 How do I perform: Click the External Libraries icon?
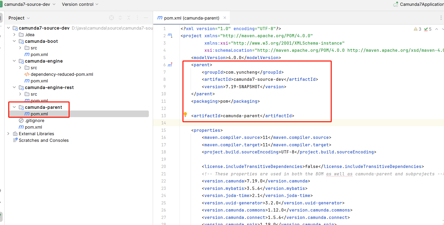pyautogui.click(x=15, y=134)
